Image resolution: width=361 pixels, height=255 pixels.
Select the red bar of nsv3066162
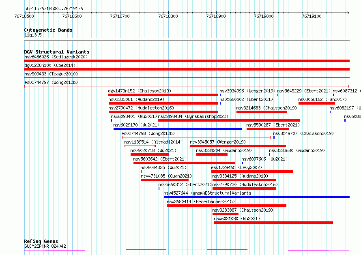point(317,103)
